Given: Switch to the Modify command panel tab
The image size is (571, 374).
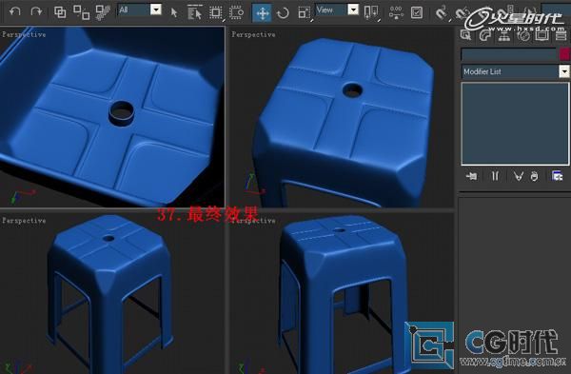Looking at the screenshot, I should (485, 35).
